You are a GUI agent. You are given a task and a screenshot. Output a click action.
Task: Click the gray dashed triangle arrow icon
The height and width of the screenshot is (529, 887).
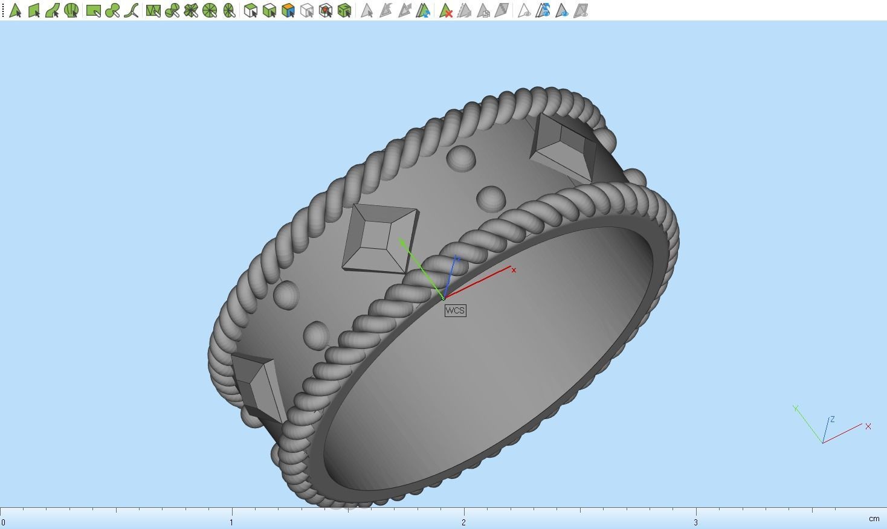pyautogui.click(x=465, y=10)
